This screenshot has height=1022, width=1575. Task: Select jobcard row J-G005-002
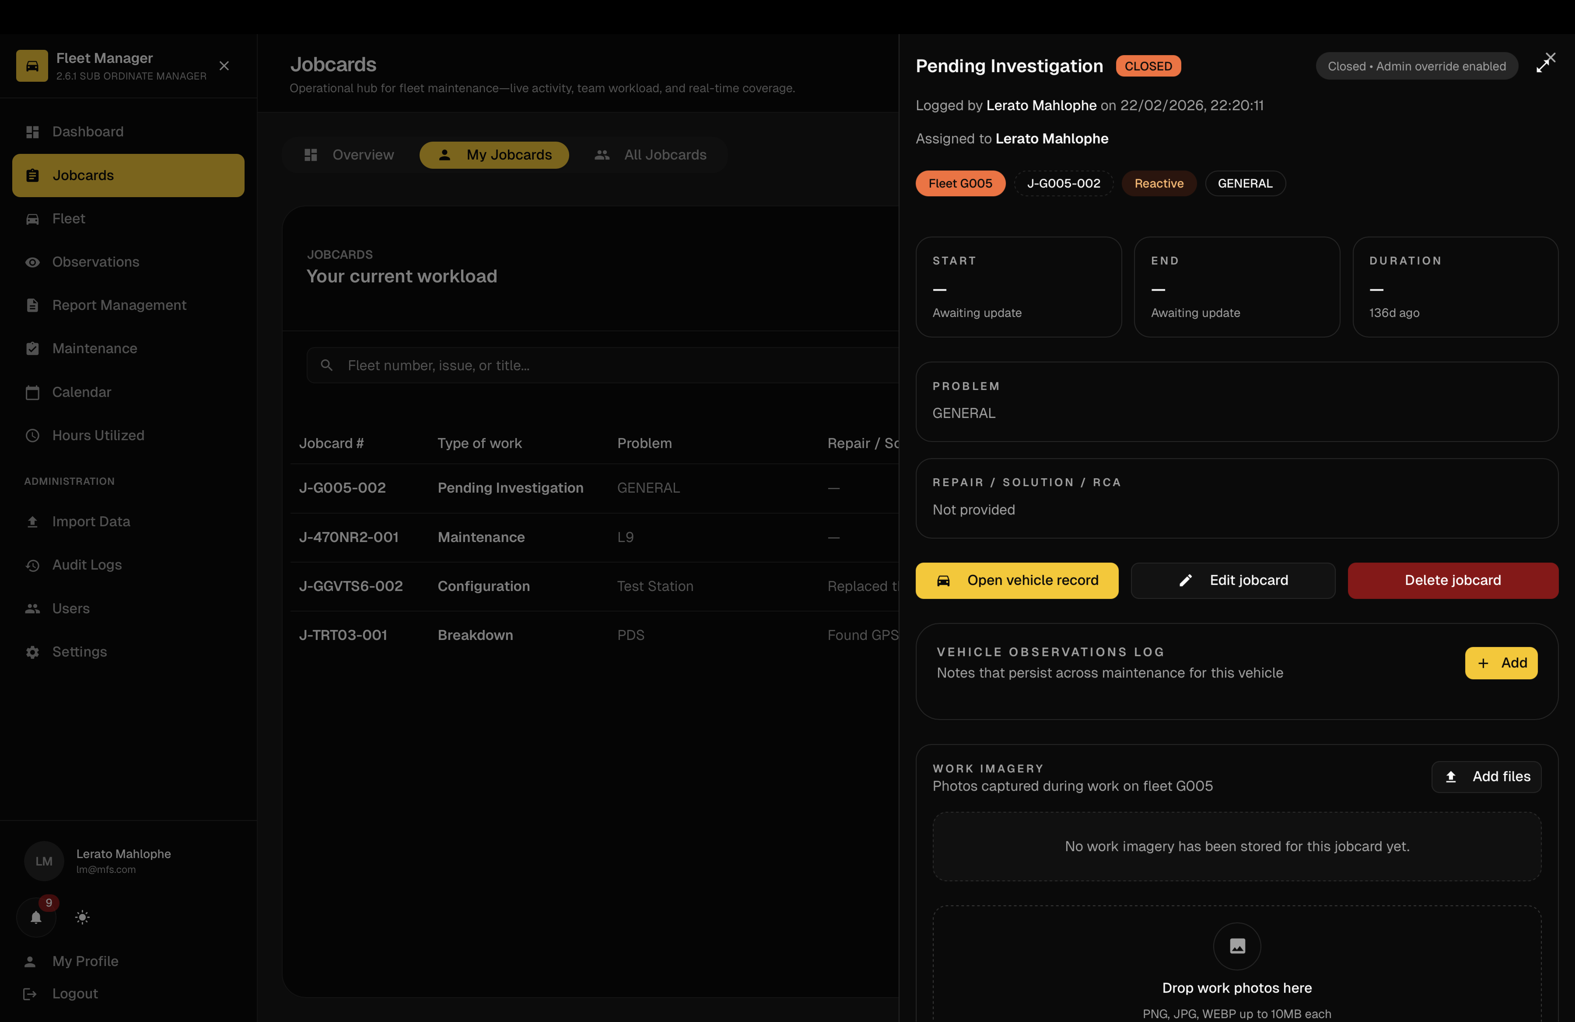(594, 488)
